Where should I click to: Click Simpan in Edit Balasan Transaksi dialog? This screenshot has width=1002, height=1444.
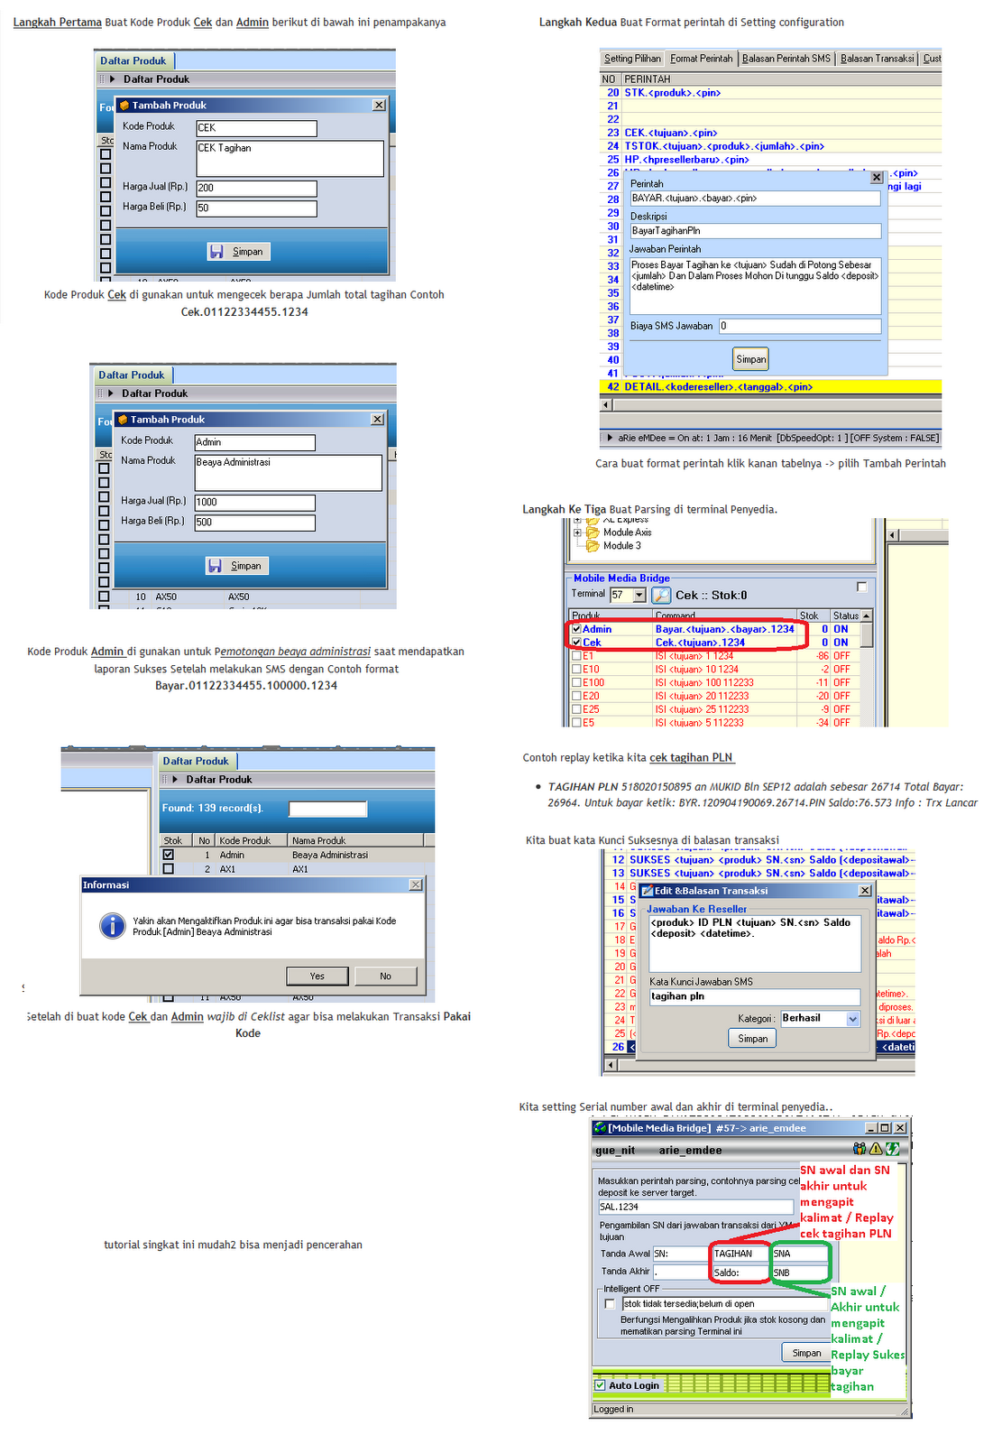click(x=752, y=1039)
